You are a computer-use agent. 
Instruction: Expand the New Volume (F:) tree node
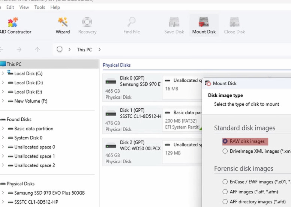(3, 101)
